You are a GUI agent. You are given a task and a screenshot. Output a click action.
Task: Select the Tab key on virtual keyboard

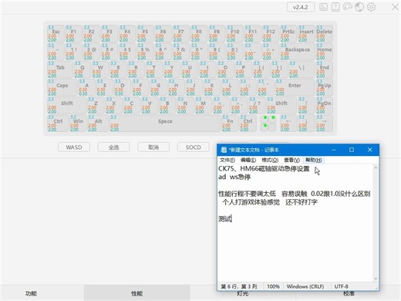[x=60, y=69]
